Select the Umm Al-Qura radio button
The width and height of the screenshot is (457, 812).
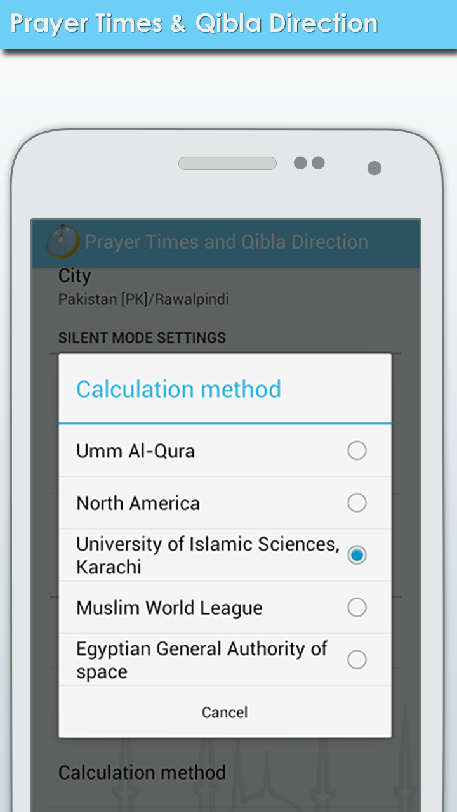pyautogui.click(x=357, y=451)
